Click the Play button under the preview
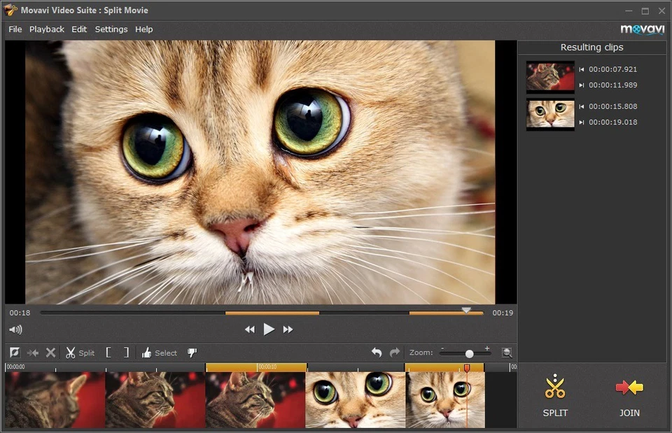The height and width of the screenshot is (433, 672). (269, 329)
